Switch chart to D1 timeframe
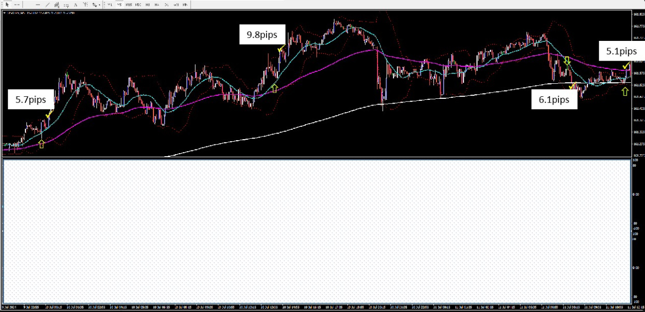Viewport: 645px width, 312px height. point(166,5)
